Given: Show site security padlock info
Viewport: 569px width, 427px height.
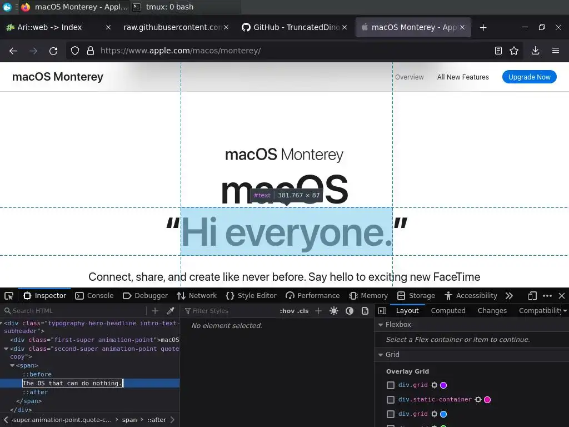Looking at the screenshot, I should (x=91, y=51).
